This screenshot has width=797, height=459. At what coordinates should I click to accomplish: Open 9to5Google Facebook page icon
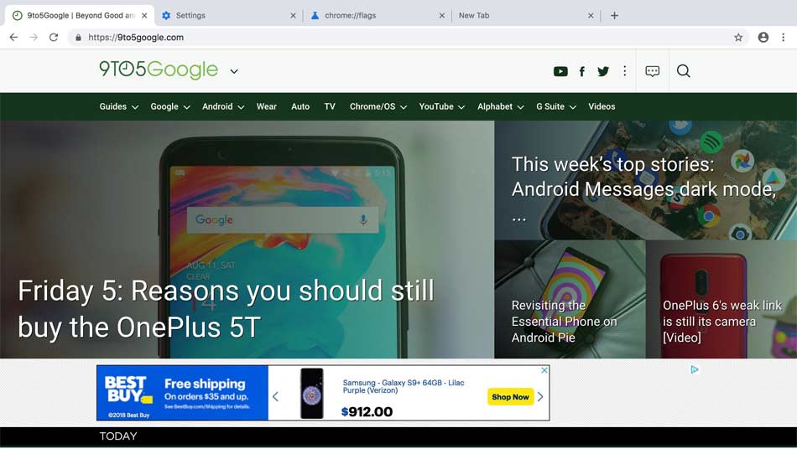click(582, 71)
